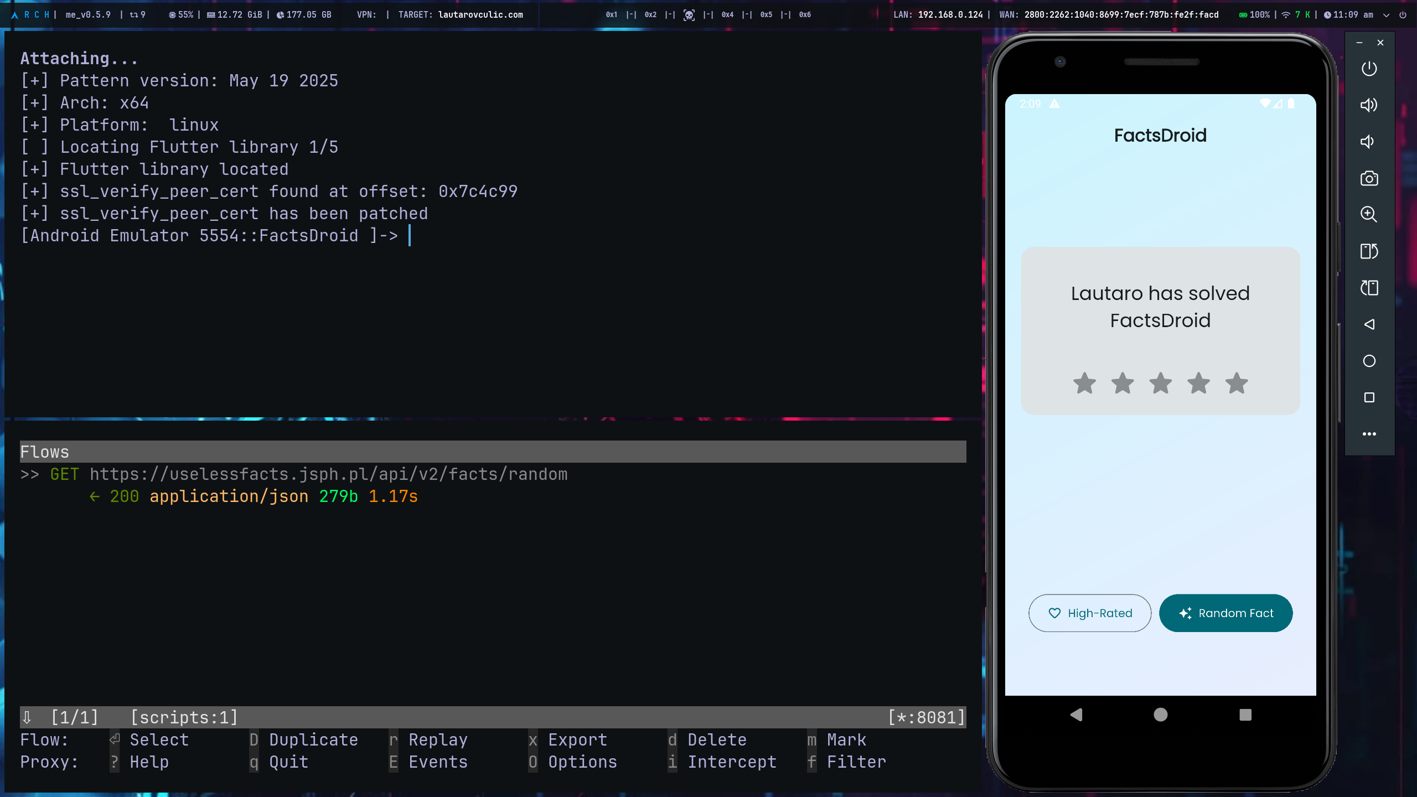Click the battery 100% indicator
Viewport: 1417px width, 797px height.
click(x=1254, y=15)
